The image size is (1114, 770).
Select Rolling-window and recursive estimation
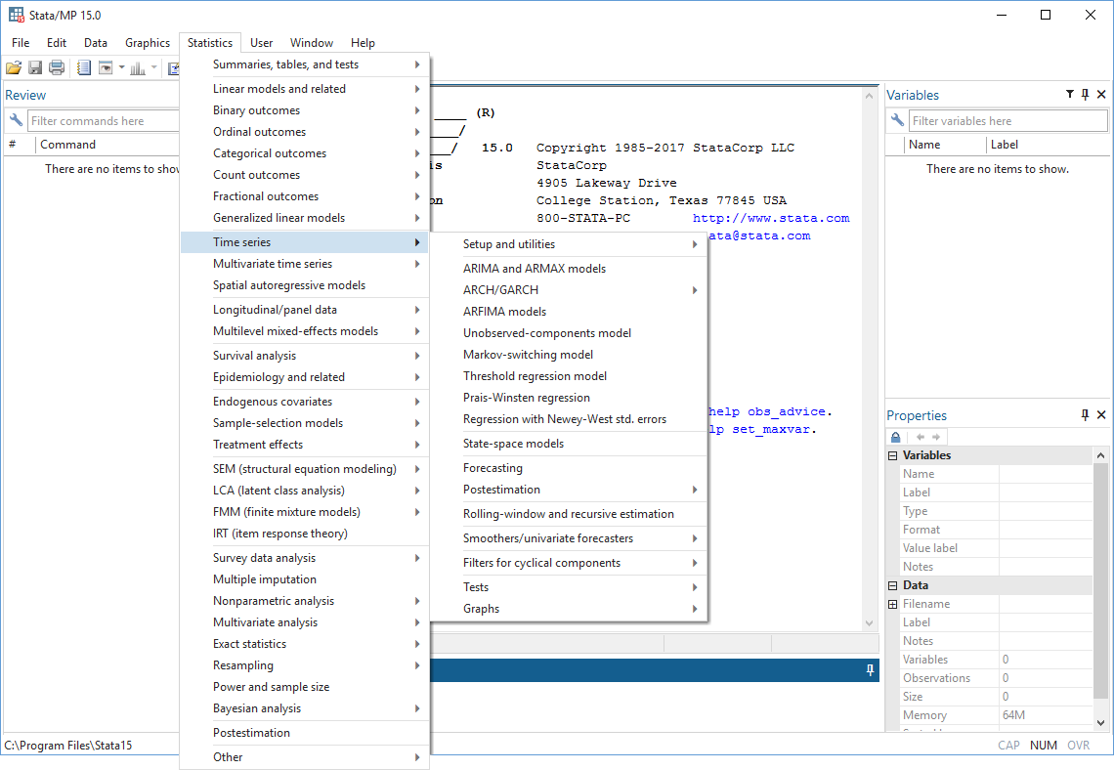click(569, 514)
